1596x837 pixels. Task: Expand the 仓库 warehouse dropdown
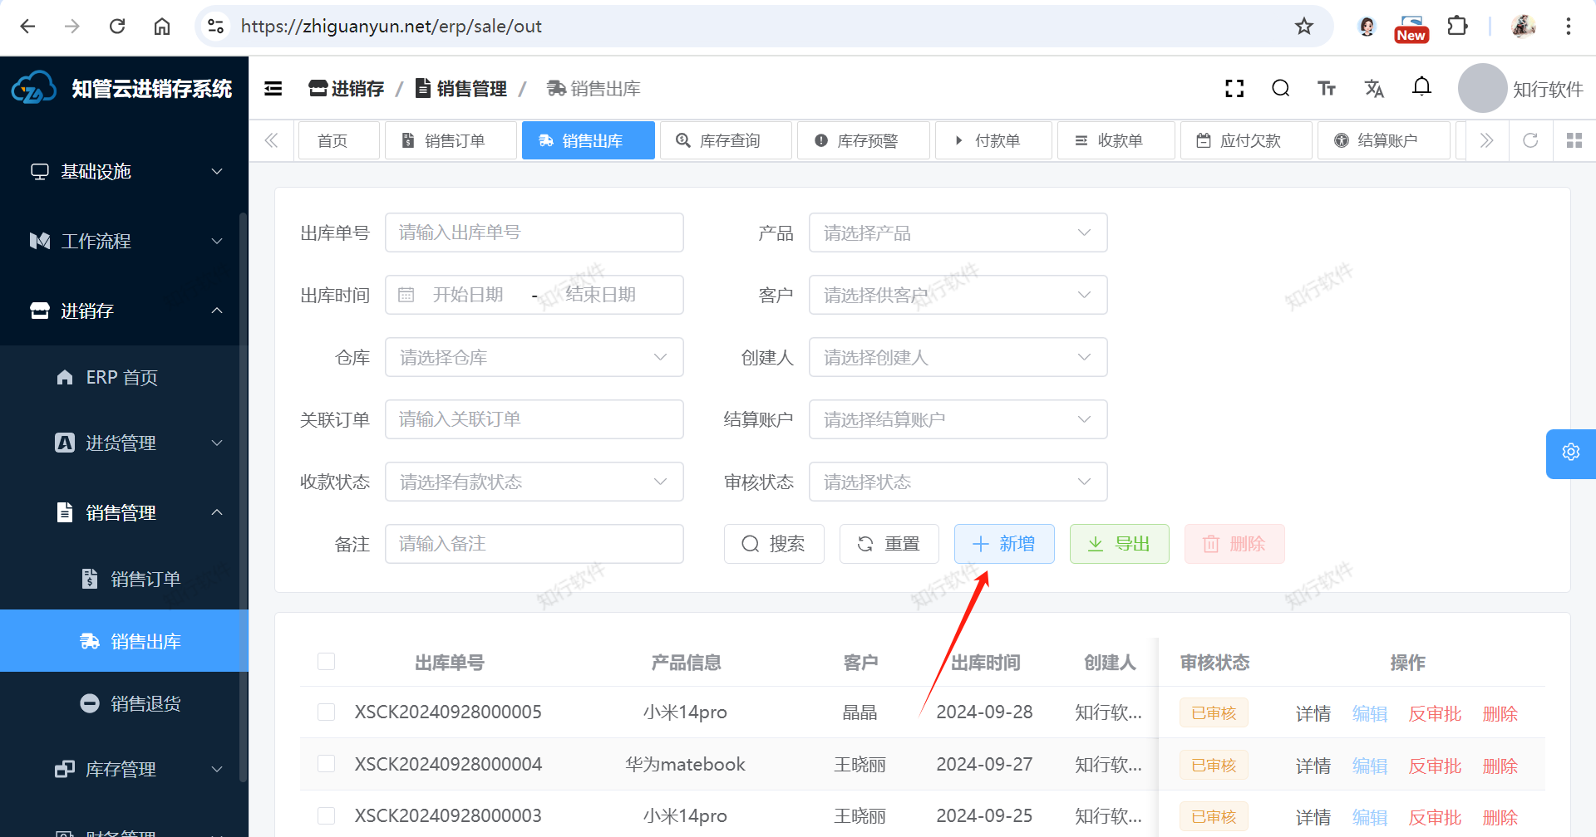(534, 358)
